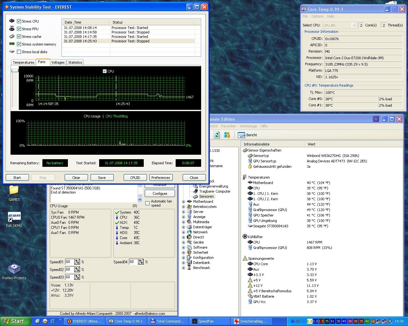Image resolution: width=408 pixels, height=326 pixels.
Task: Click the CPUID button
Action: click(135, 178)
